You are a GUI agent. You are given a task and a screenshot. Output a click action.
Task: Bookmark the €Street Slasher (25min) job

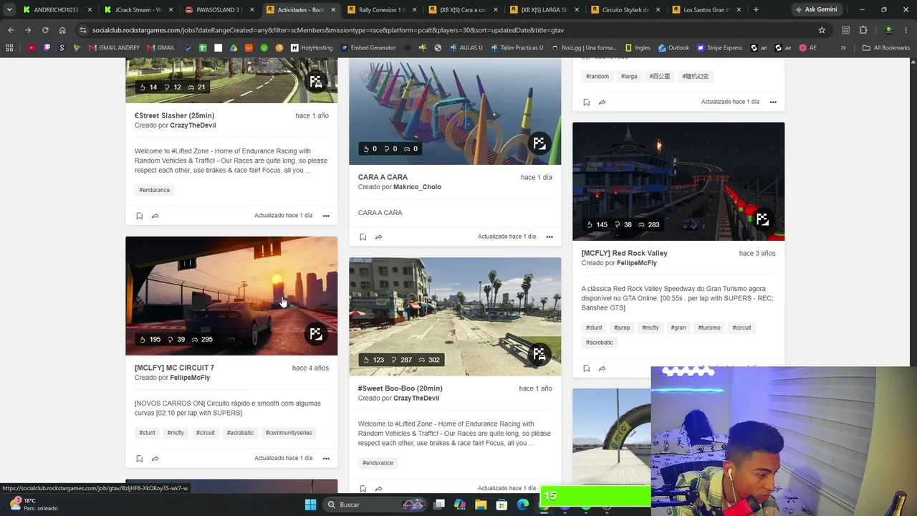tap(139, 216)
